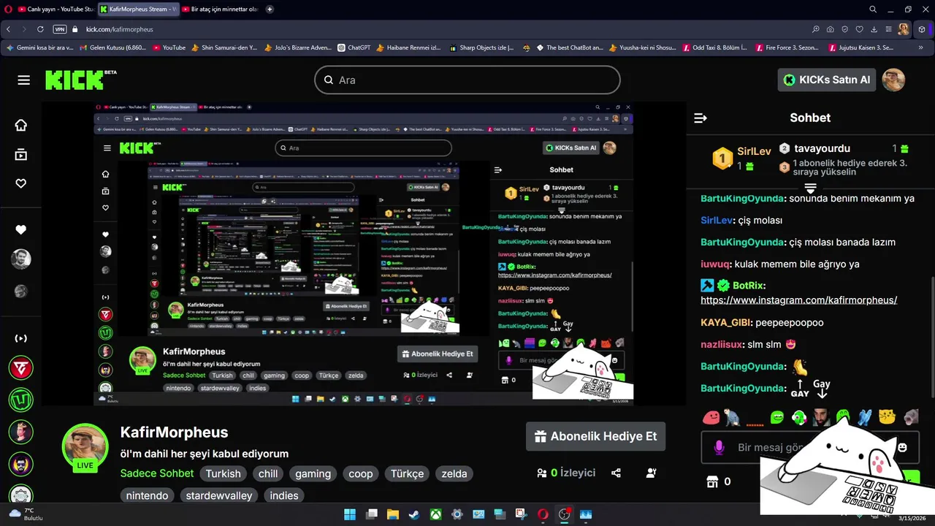Switch to the Bir ataç için minnettar tab
Screen dimensions: 935x526
pyautogui.click(x=220, y=9)
